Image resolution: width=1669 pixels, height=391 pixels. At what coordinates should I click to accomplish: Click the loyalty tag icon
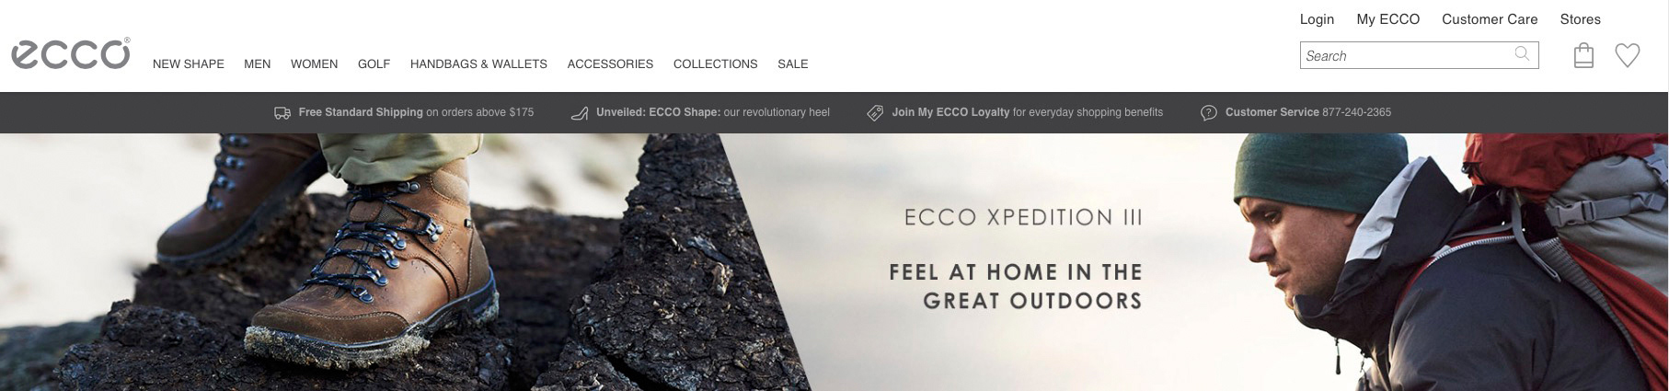point(876,113)
